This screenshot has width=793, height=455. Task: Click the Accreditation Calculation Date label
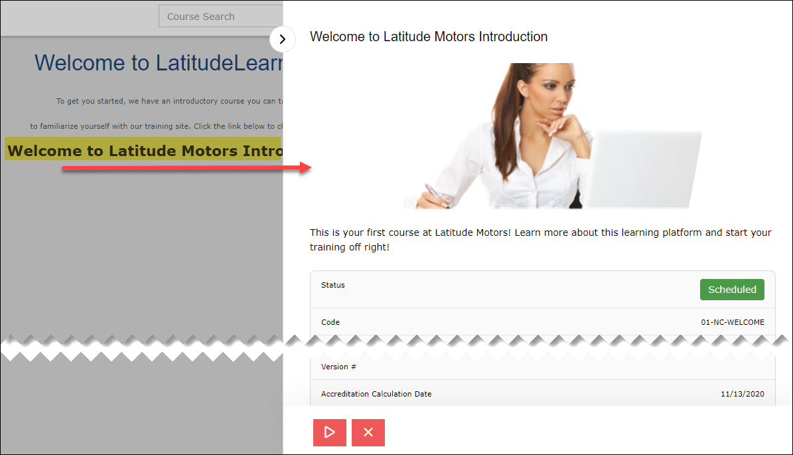coord(376,394)
